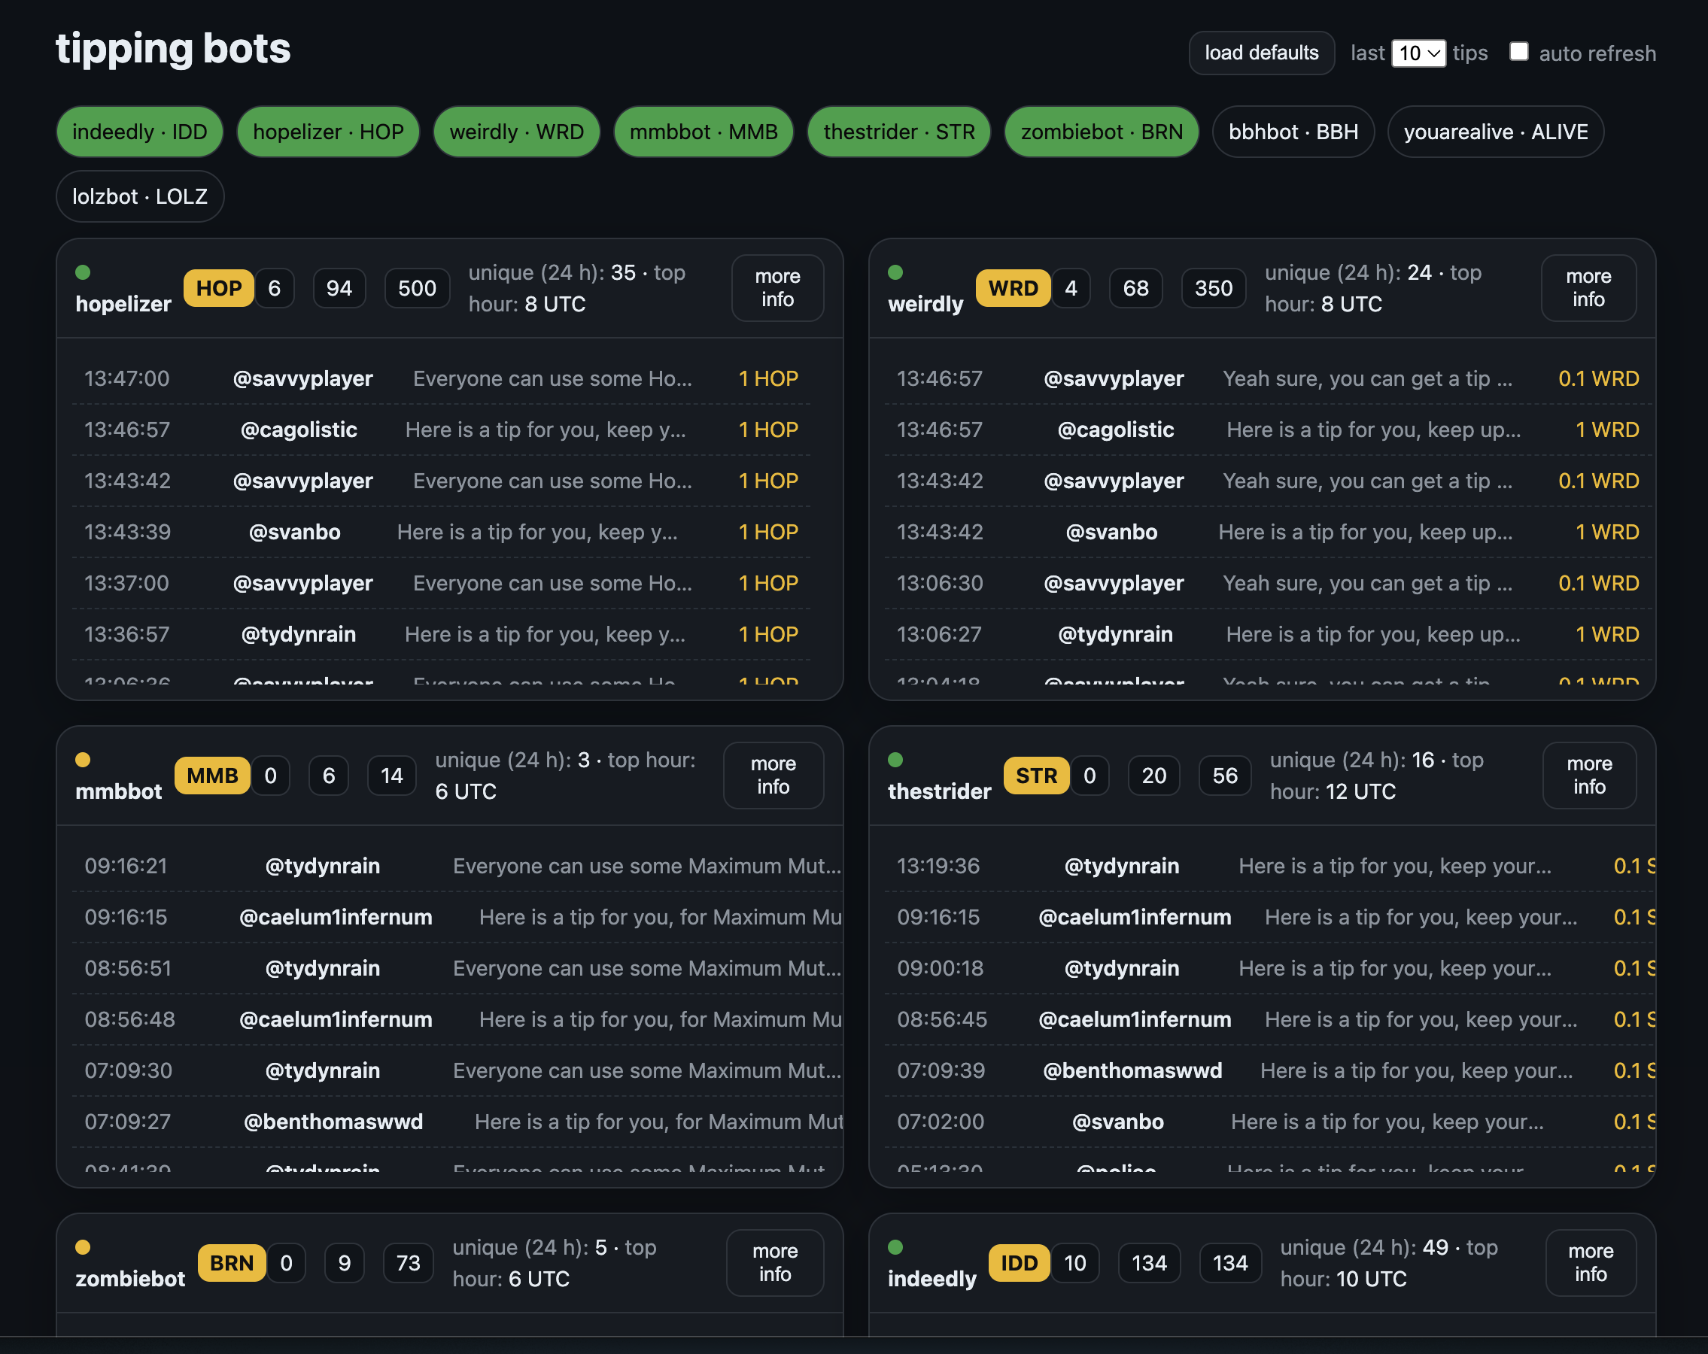Viewport: 1708px width, 1354px height.
Task: Expand more info for hopelizer
Action: (x=777, y=288)
